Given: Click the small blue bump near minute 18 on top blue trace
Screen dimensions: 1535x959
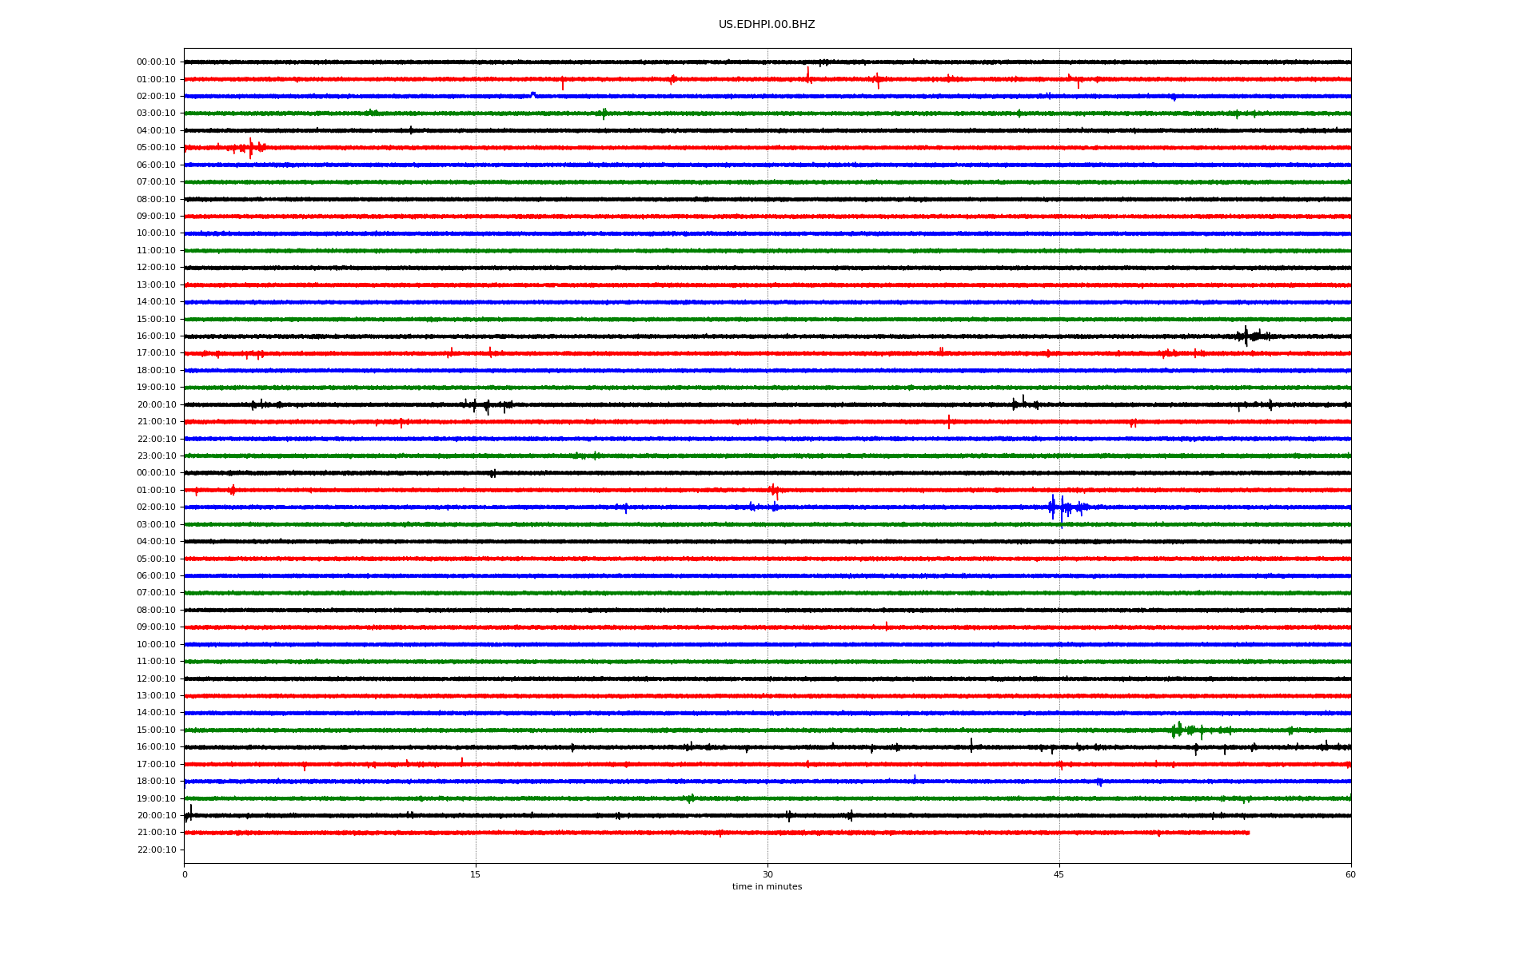Looking at the screenshot, I should click(533, 94).
